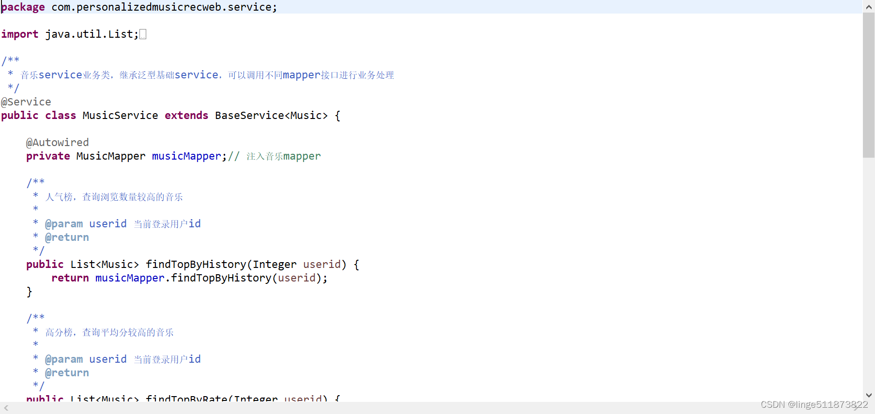
Task: Click com.personalizedmusicrecweb.service package name
Action: point(162,7)
